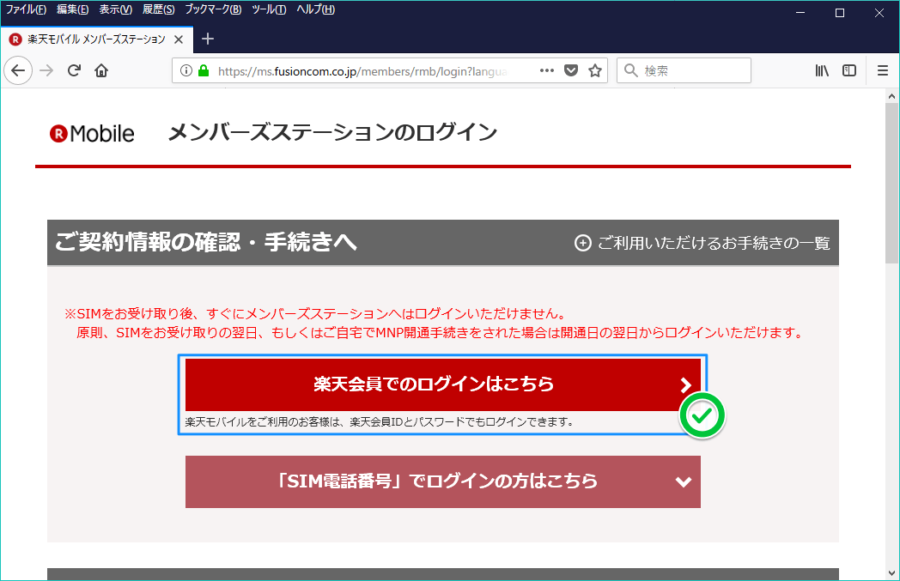Show site information icon in address bar
The height and width of the screenshot is (581, 900).
click(186, 70)
